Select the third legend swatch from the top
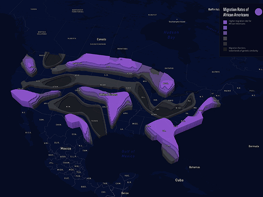 [225, 33]
